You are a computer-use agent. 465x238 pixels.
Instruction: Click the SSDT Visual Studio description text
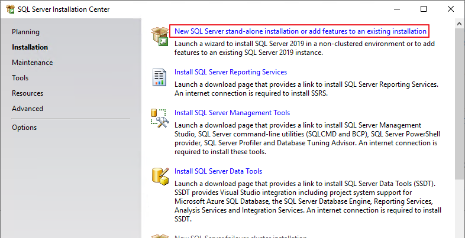click(x=308, y=201)
